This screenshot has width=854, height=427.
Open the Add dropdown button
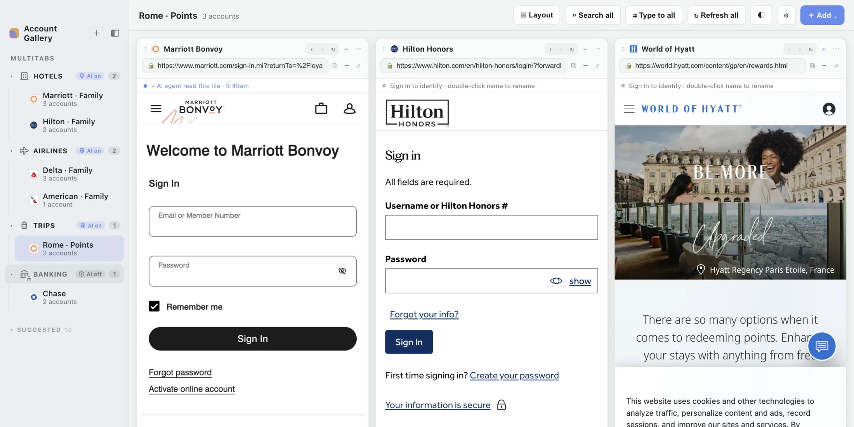tap(822, 15)
